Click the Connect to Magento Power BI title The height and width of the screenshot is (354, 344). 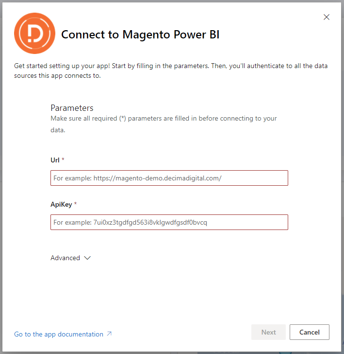pos(140,35)
